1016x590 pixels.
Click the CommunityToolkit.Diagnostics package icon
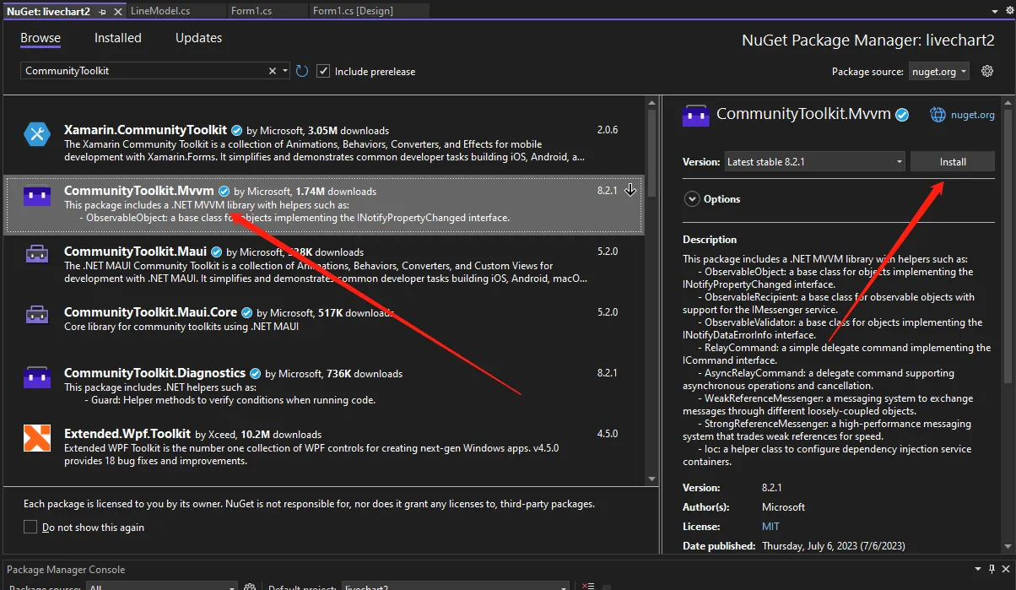(x=37, y=377)
